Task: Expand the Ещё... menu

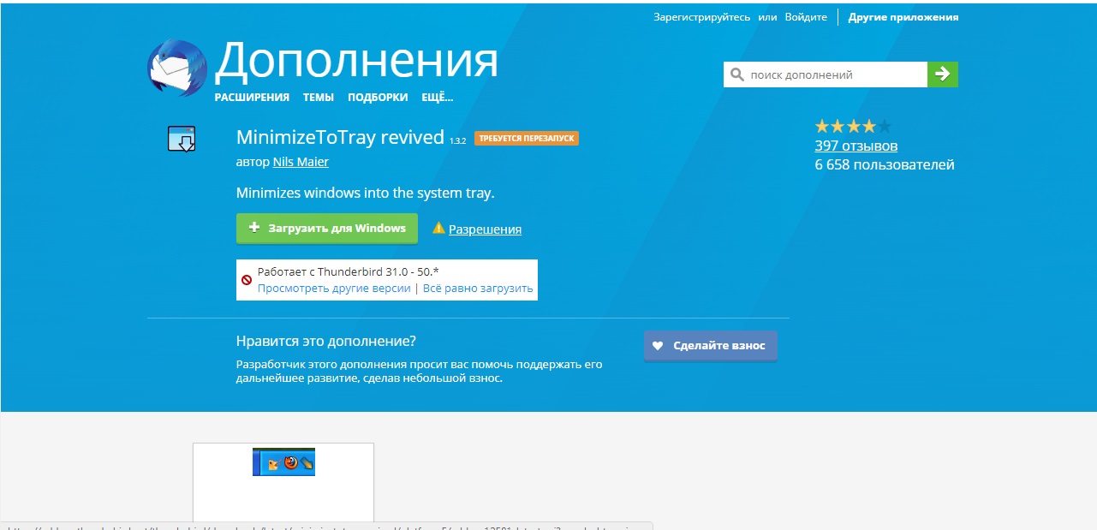Action: [437, 98]
